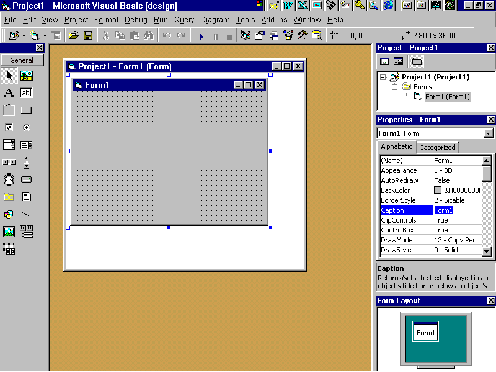Click Properties list scroll up arrow

tap(487, 161)
